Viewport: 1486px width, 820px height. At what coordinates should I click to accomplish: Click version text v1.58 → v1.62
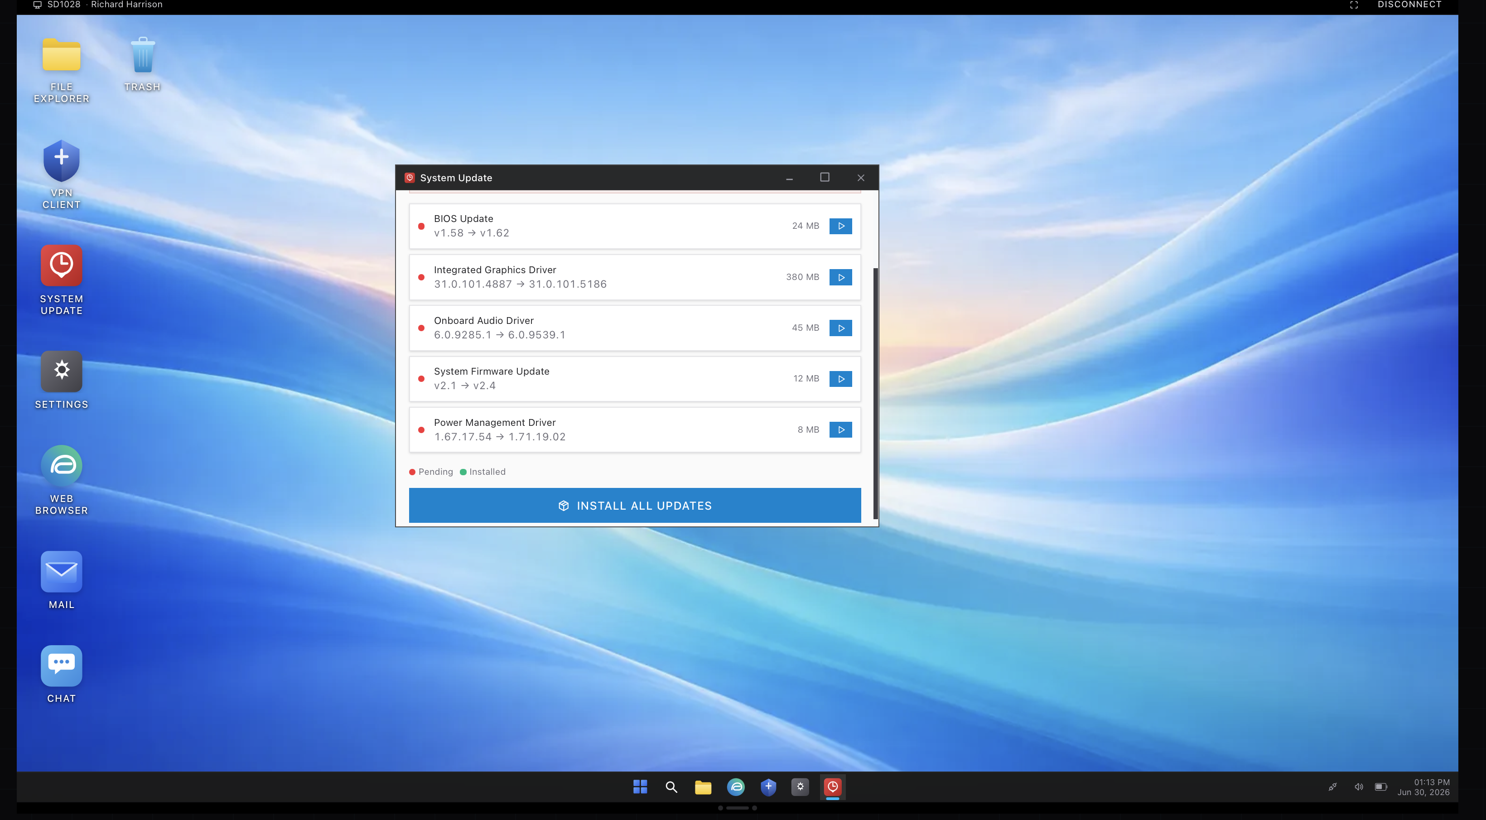click(471, 233)
